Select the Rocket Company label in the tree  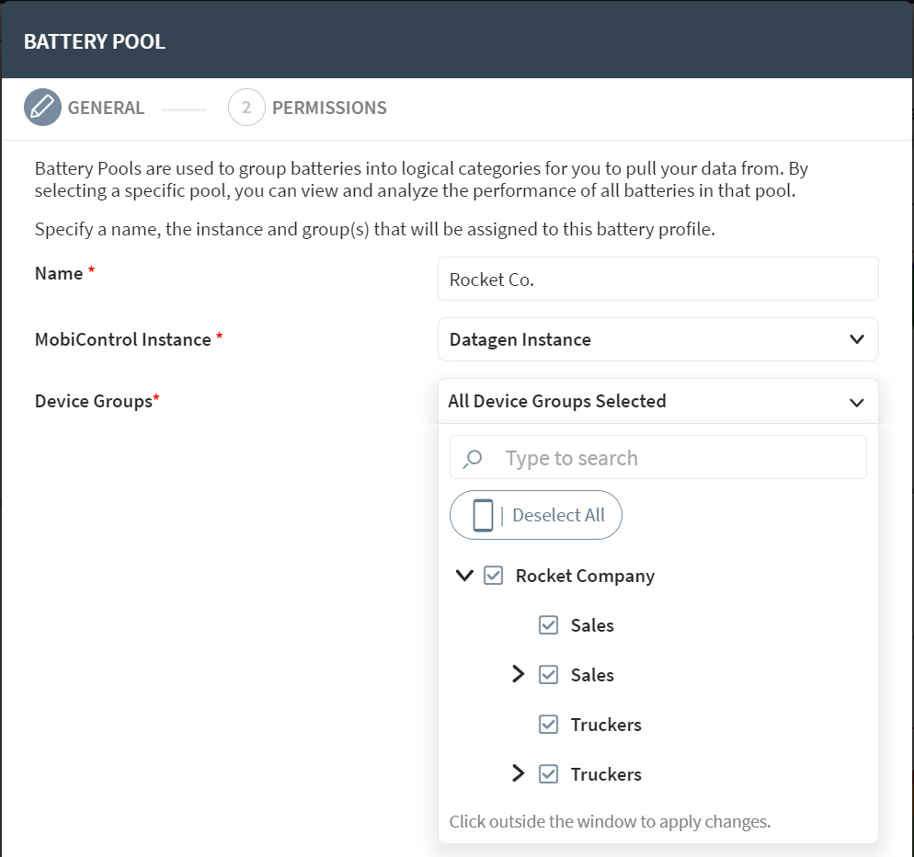(585, 576)
